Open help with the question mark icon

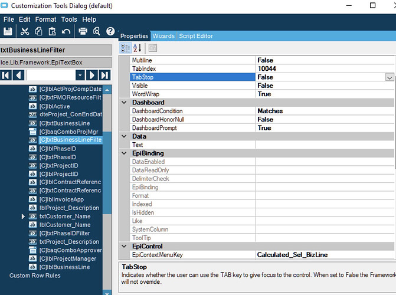(110, 31)
